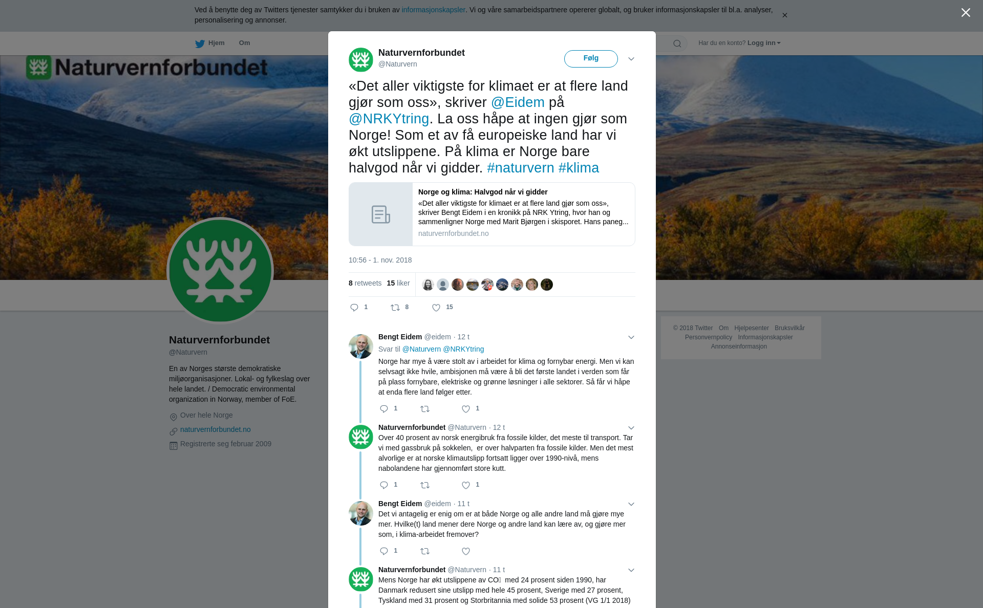
Task: Reply to the main Naturvernforbundet tweet
Action: click(354, 308)
